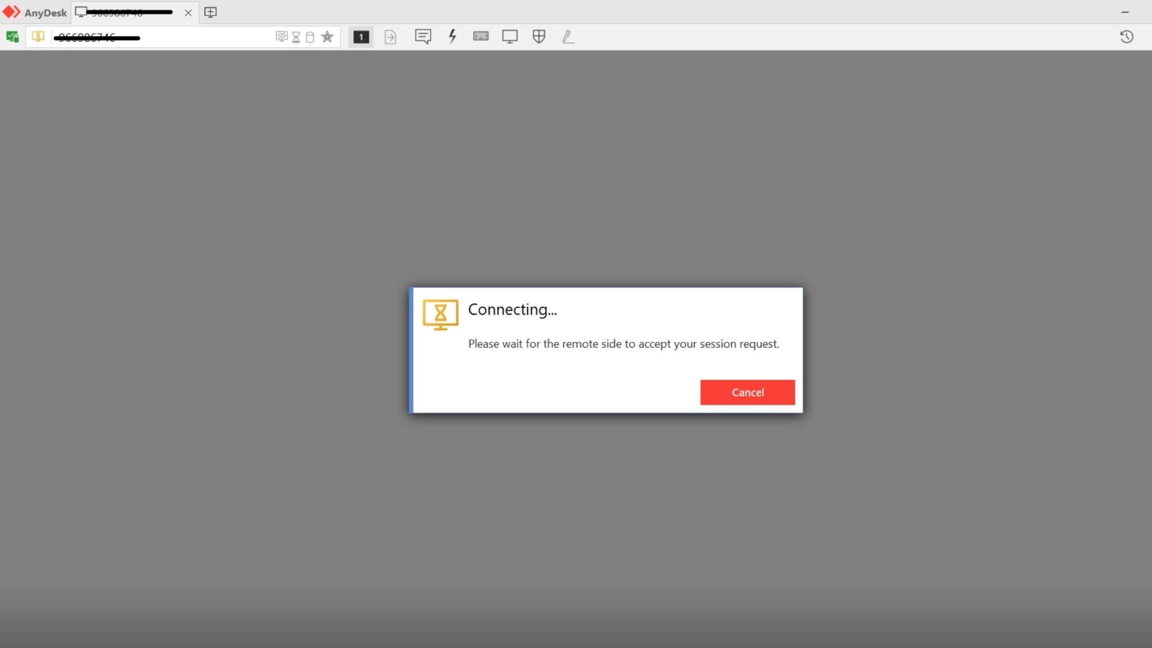
Task: Add address to favorites star icon
Action: tap(327, 37)
